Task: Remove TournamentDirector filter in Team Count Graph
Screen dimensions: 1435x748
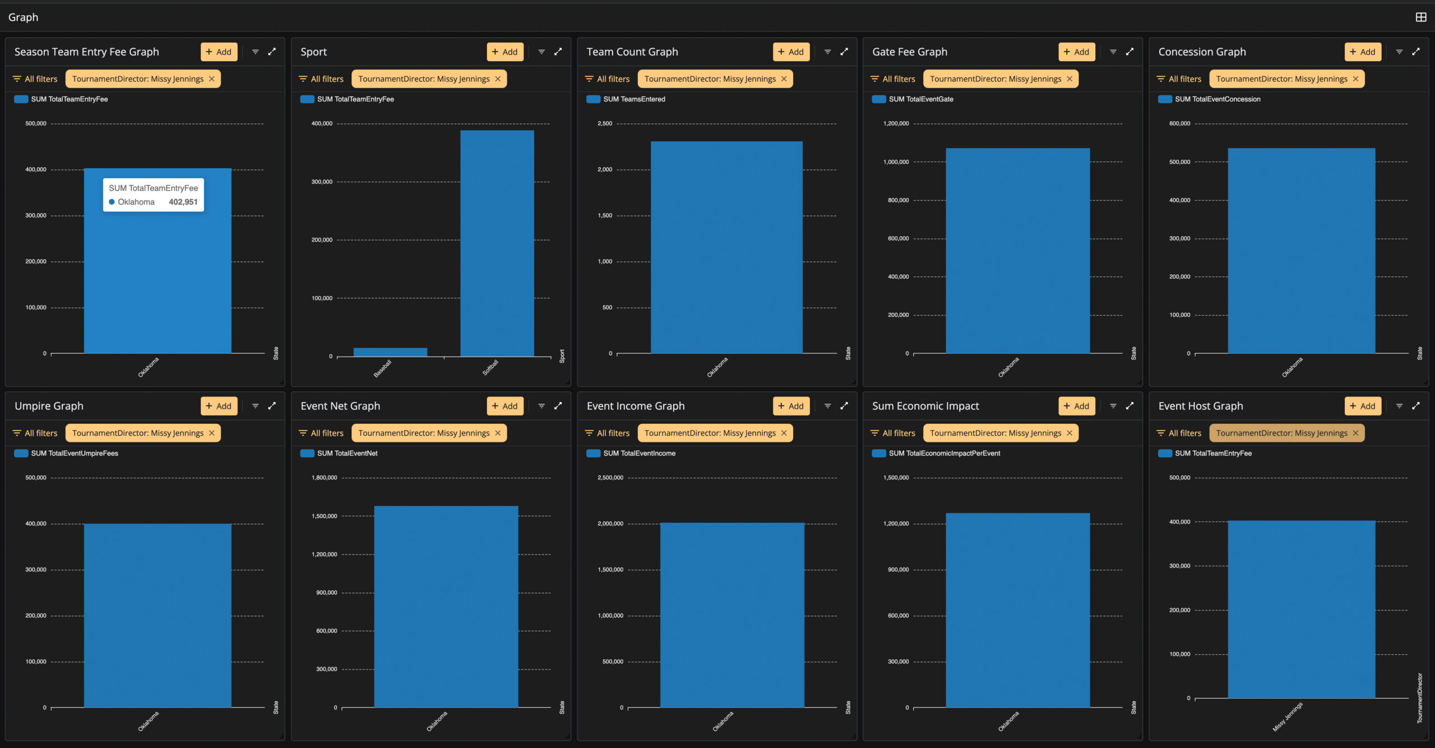Action: [784, 79]
